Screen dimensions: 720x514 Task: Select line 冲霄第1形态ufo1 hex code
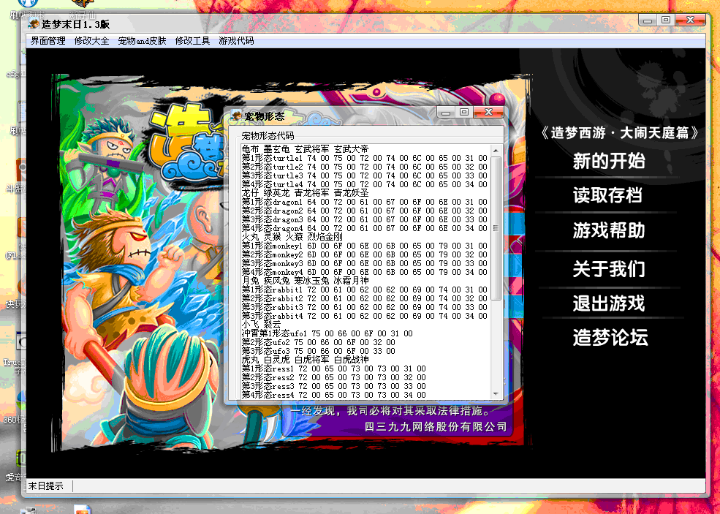[x=327, y=333]
